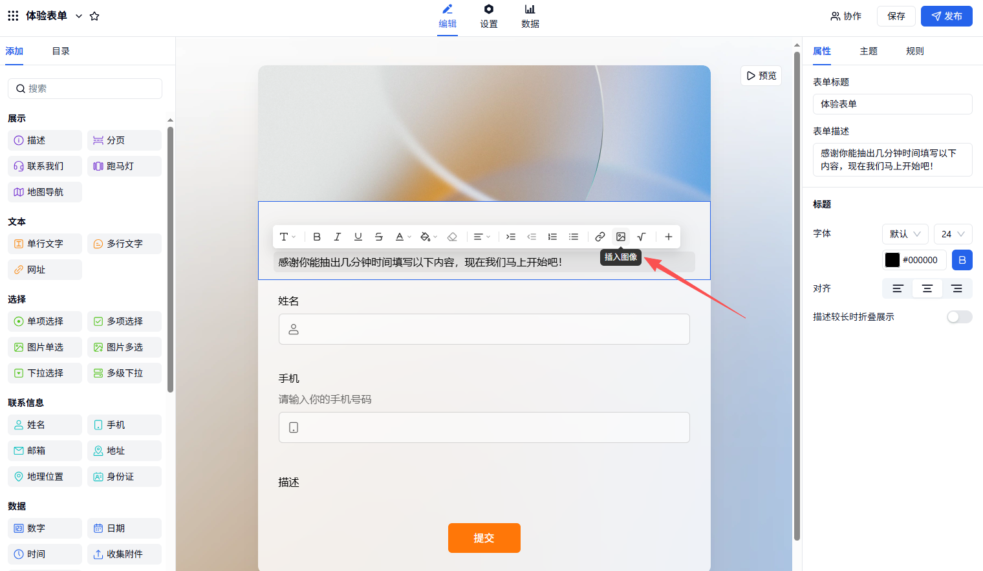The image size is (983, 571).
Task: Insert a formula using square root icon
Action: pos(642,237)
